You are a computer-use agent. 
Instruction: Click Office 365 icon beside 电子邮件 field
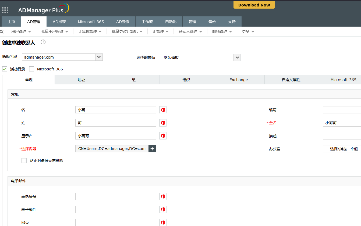[163, 209]
